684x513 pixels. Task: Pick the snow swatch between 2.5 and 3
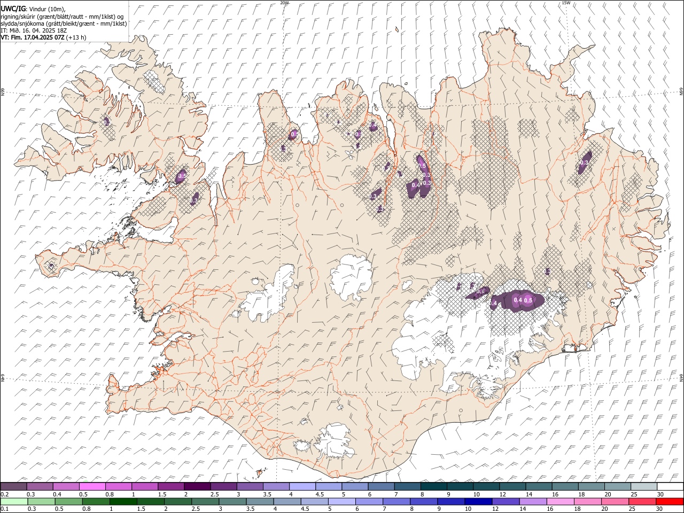click(223, 487)
